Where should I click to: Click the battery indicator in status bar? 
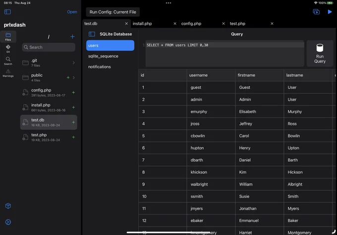pyautogui.click(x=330, y=3)
